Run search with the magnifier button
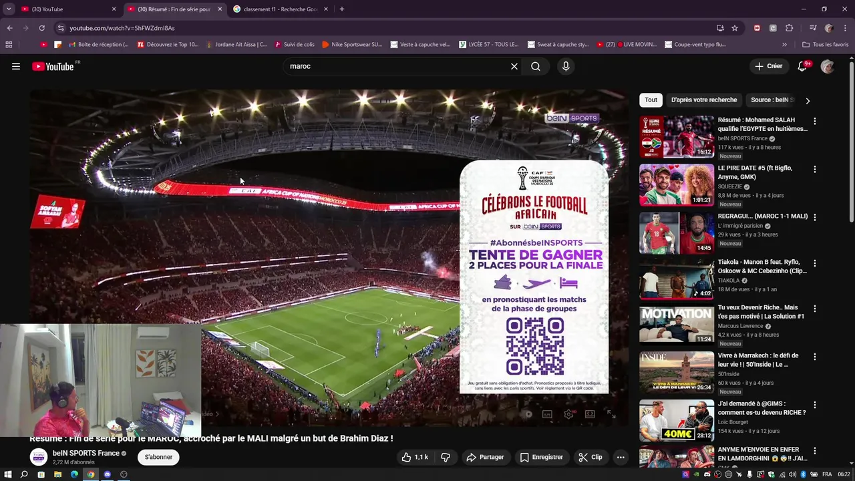 point(536,66)
